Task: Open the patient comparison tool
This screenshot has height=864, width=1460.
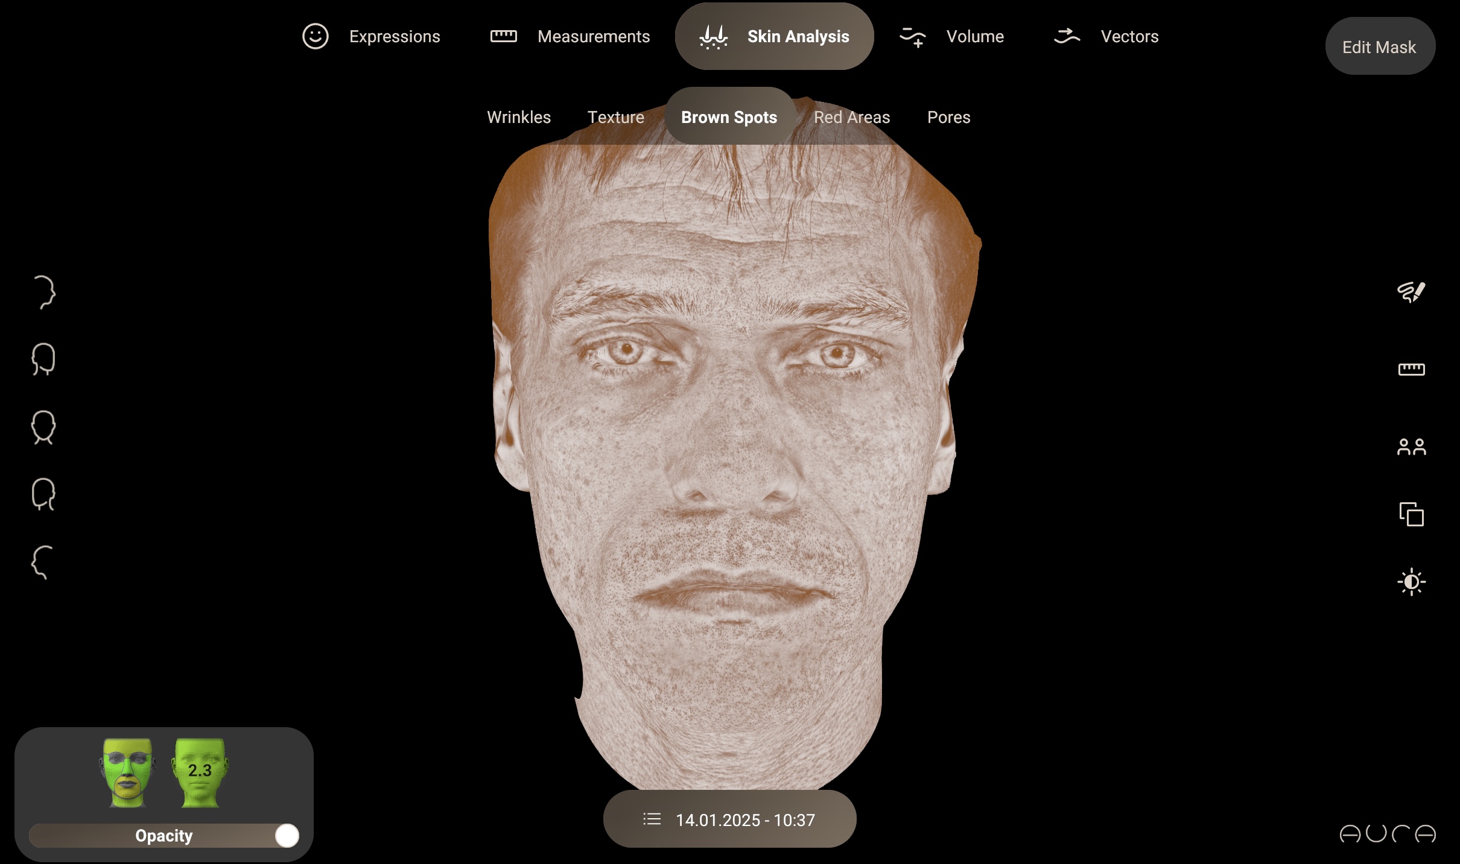Action: pyautogui.click(x=1411, y=446)
